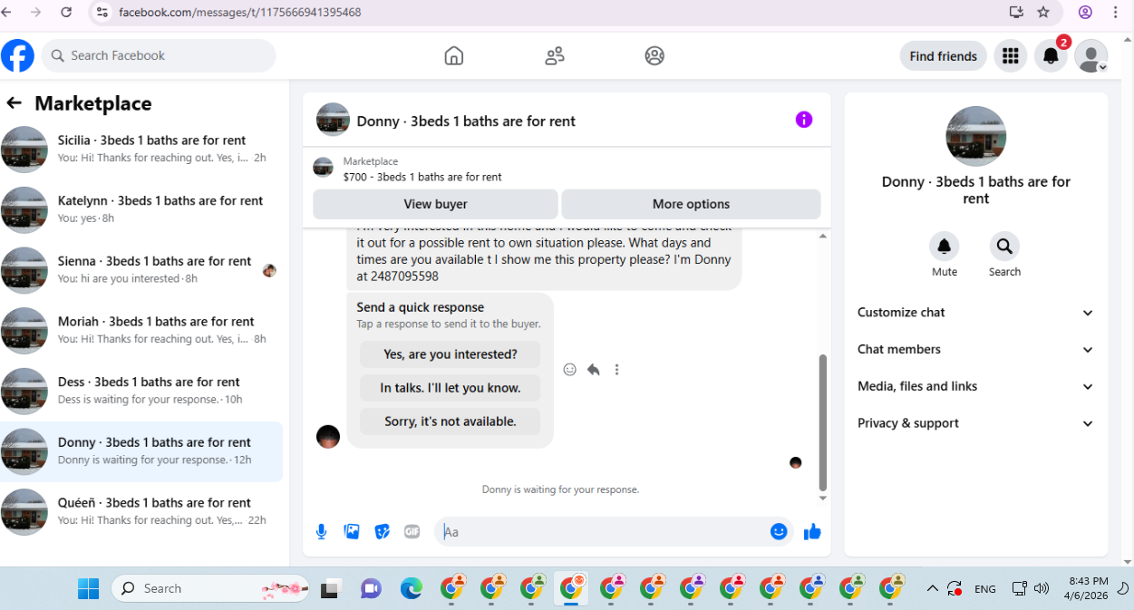Open the Facebook logo home link
The height and width of the screenshot is (610, 1134).
point(17,56)
